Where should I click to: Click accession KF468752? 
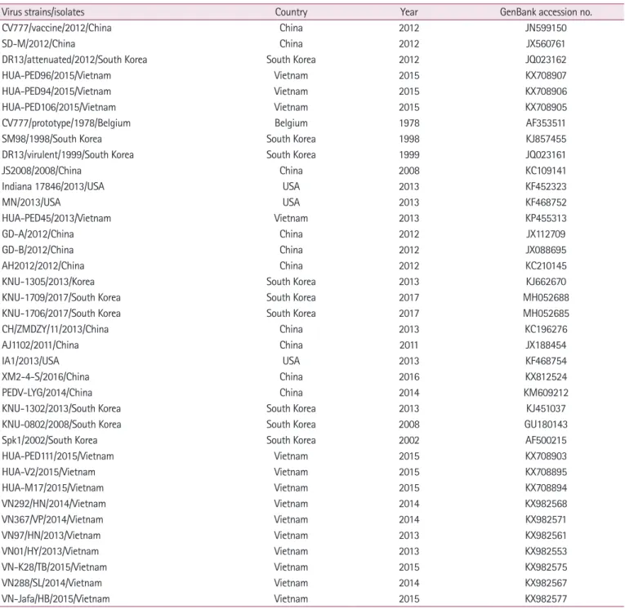pyautogui.click(x=546, y=202)
